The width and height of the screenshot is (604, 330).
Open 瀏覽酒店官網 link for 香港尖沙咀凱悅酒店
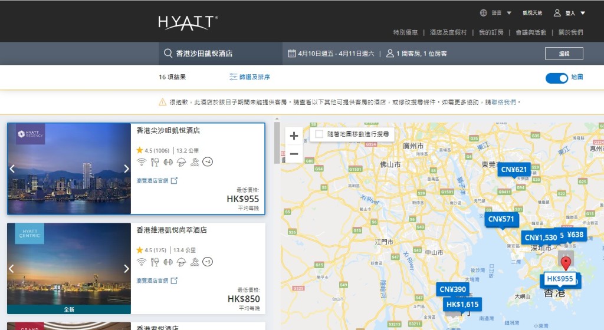157,180
